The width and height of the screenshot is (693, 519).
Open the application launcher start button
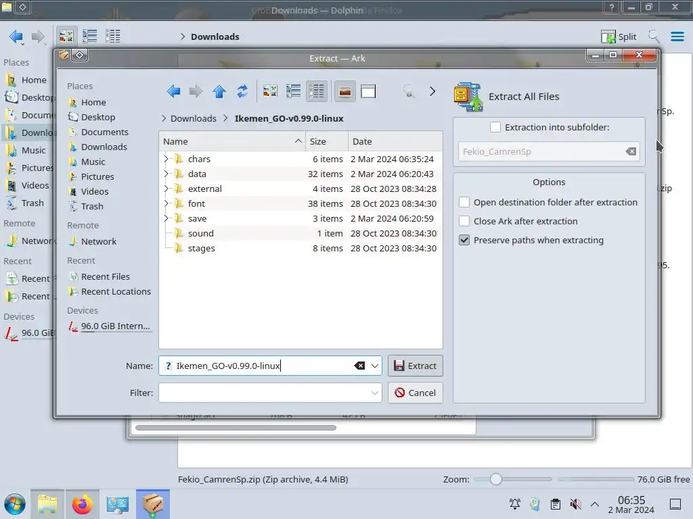(x=15, y=504)
